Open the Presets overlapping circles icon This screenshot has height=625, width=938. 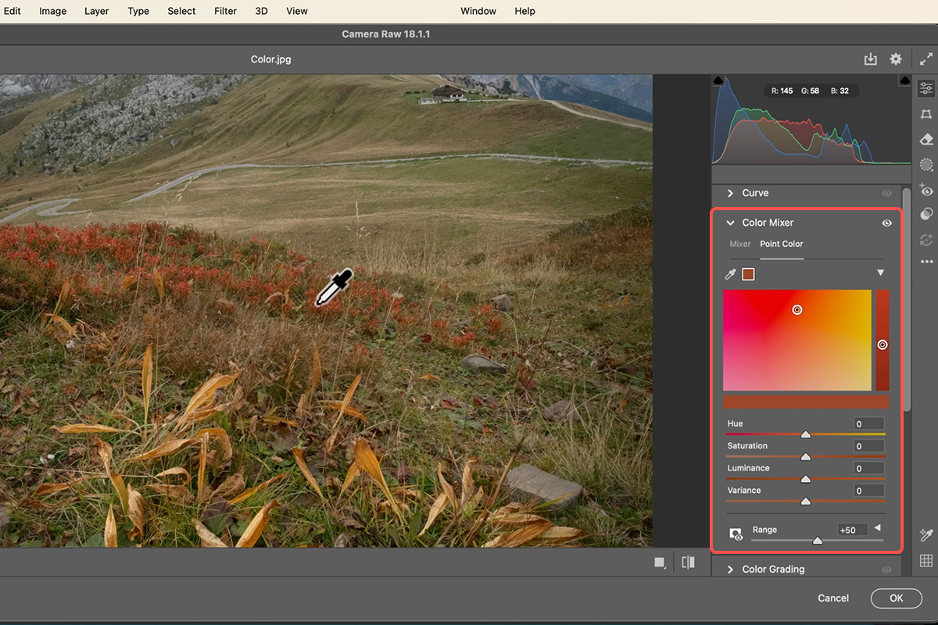(x=926, y=214)
